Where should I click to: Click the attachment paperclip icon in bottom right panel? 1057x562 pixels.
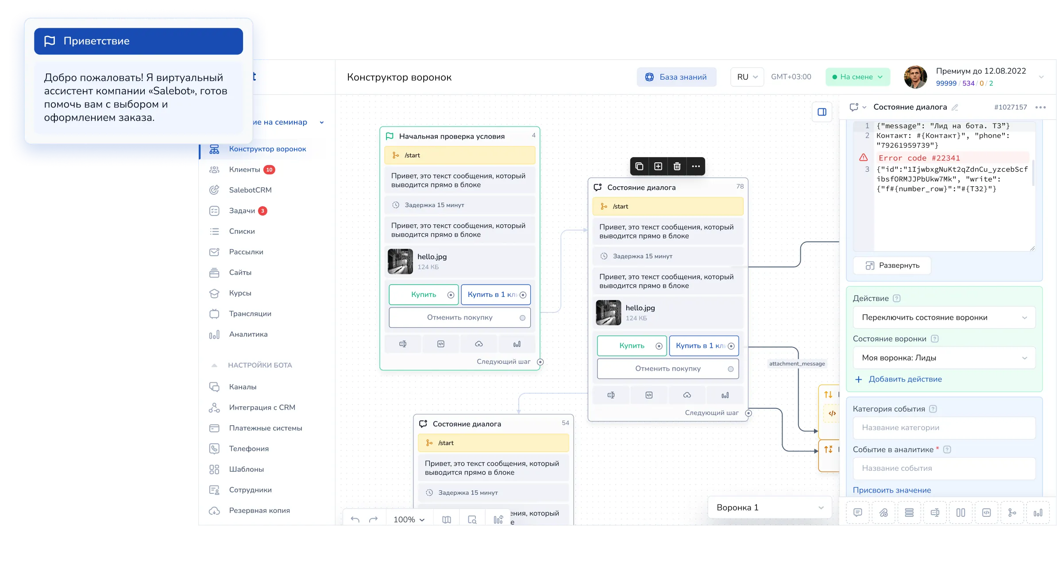(x=883, y=512)
